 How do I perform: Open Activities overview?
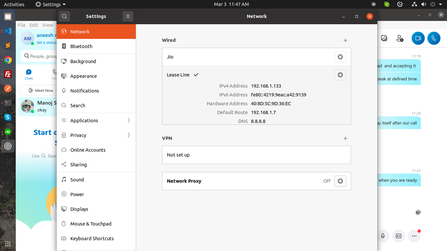pyautogui.click(x=14, y=4)
